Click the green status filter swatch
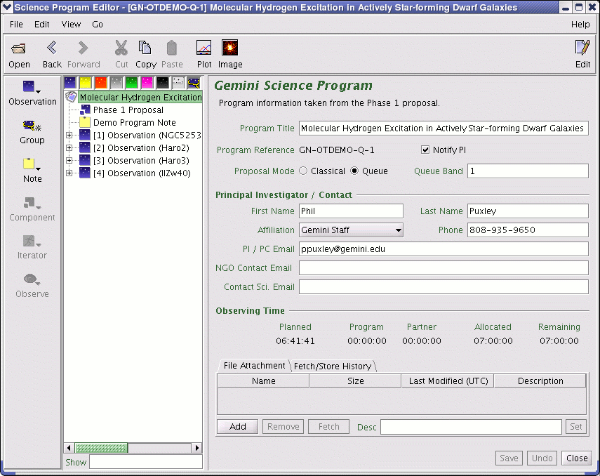600x476 pixels. pyautogui.click(x=132, y=82)
